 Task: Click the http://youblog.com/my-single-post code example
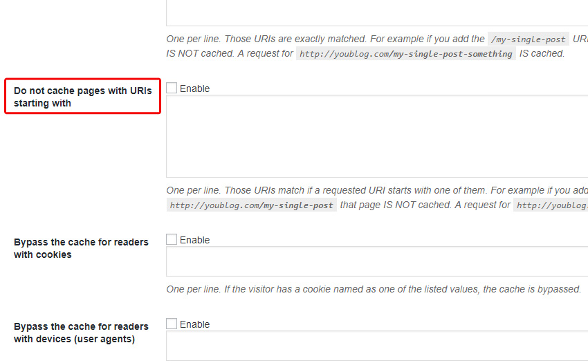(x=251, y=205)
